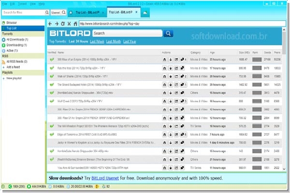Close the active Top List tab
Viewport: 290px width, 193px height.
[136, 12]
